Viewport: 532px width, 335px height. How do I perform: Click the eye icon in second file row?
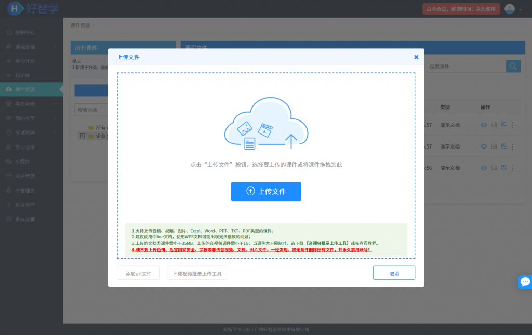484,146
